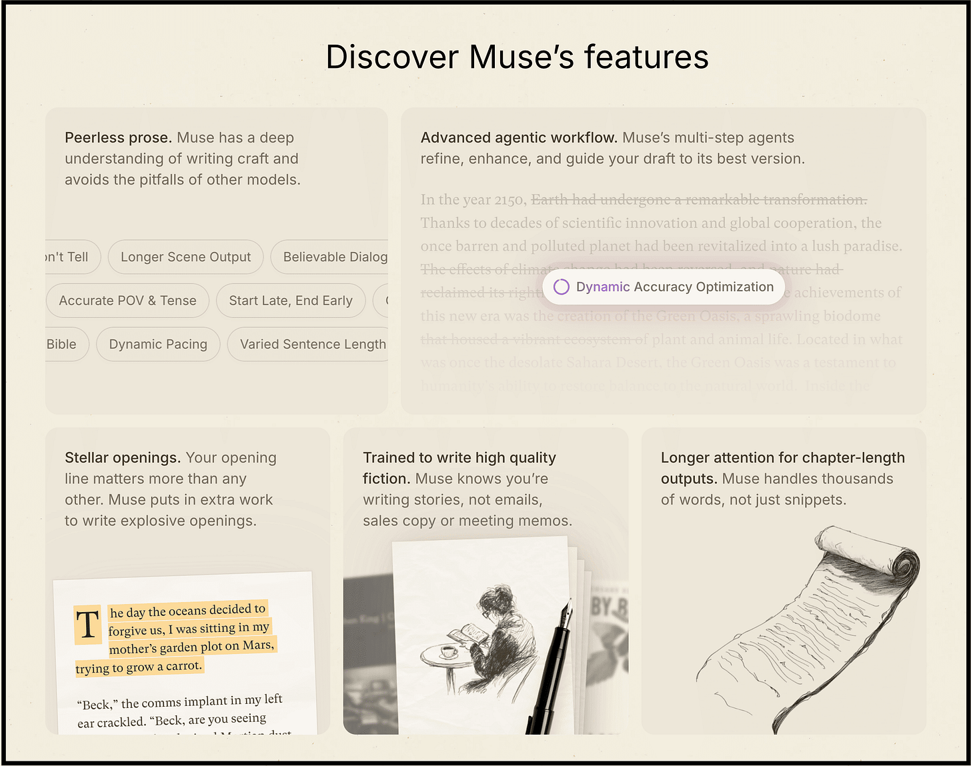The image size is (971, 766).
Task: Click the Dynamic Pacing pill
Action: [x=158, y=344]
